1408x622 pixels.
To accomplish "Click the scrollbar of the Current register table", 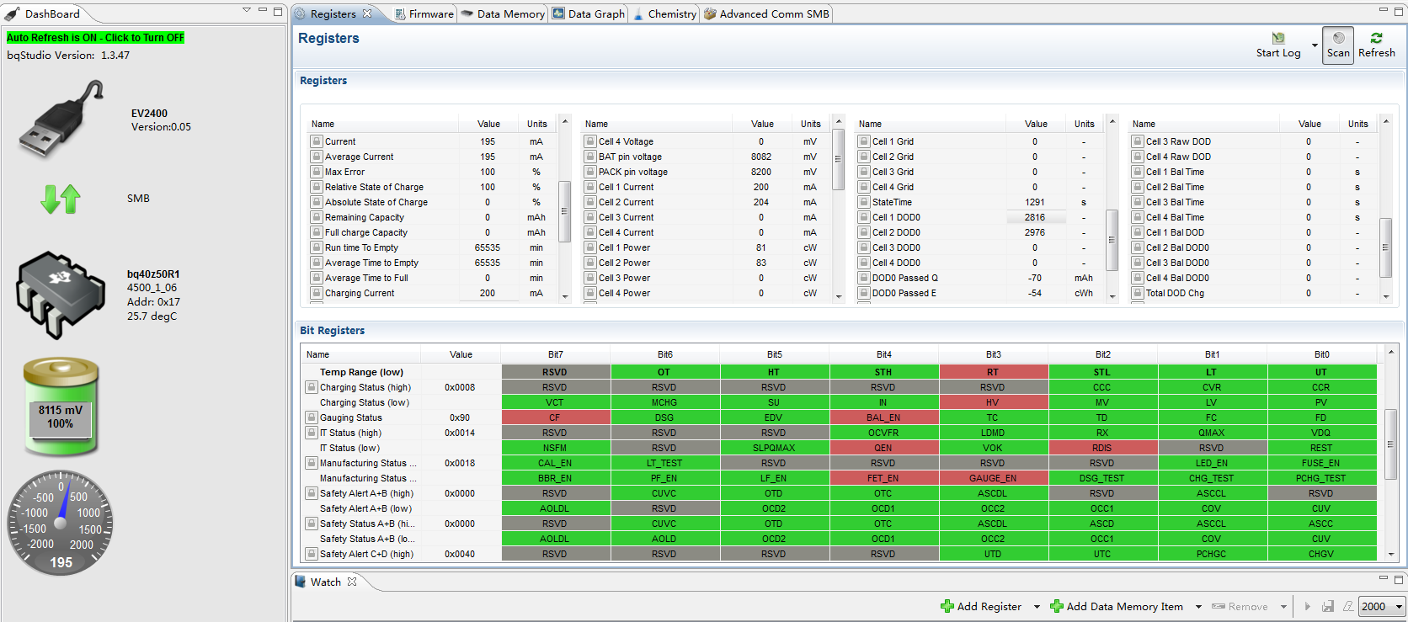I will coord(565,208).
